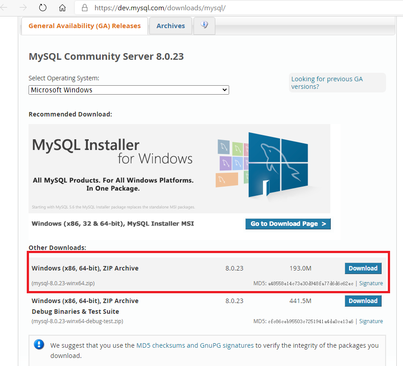Click the info icon tab next to Archives
Image resolution: width=403 pixels, height=366 pixels.
[204, 25]
